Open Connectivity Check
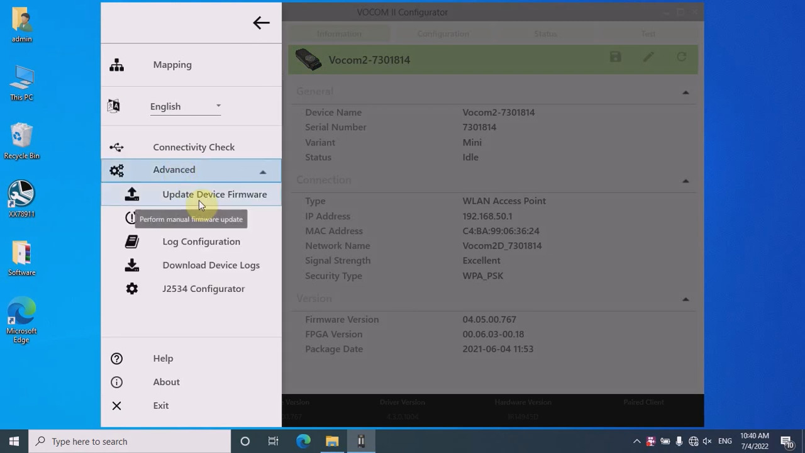 click(194, 147)
